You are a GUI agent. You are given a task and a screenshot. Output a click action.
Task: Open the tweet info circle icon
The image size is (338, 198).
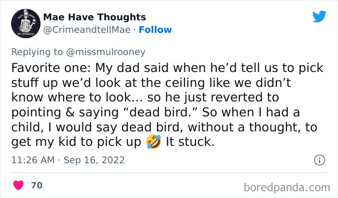point(319,159)
